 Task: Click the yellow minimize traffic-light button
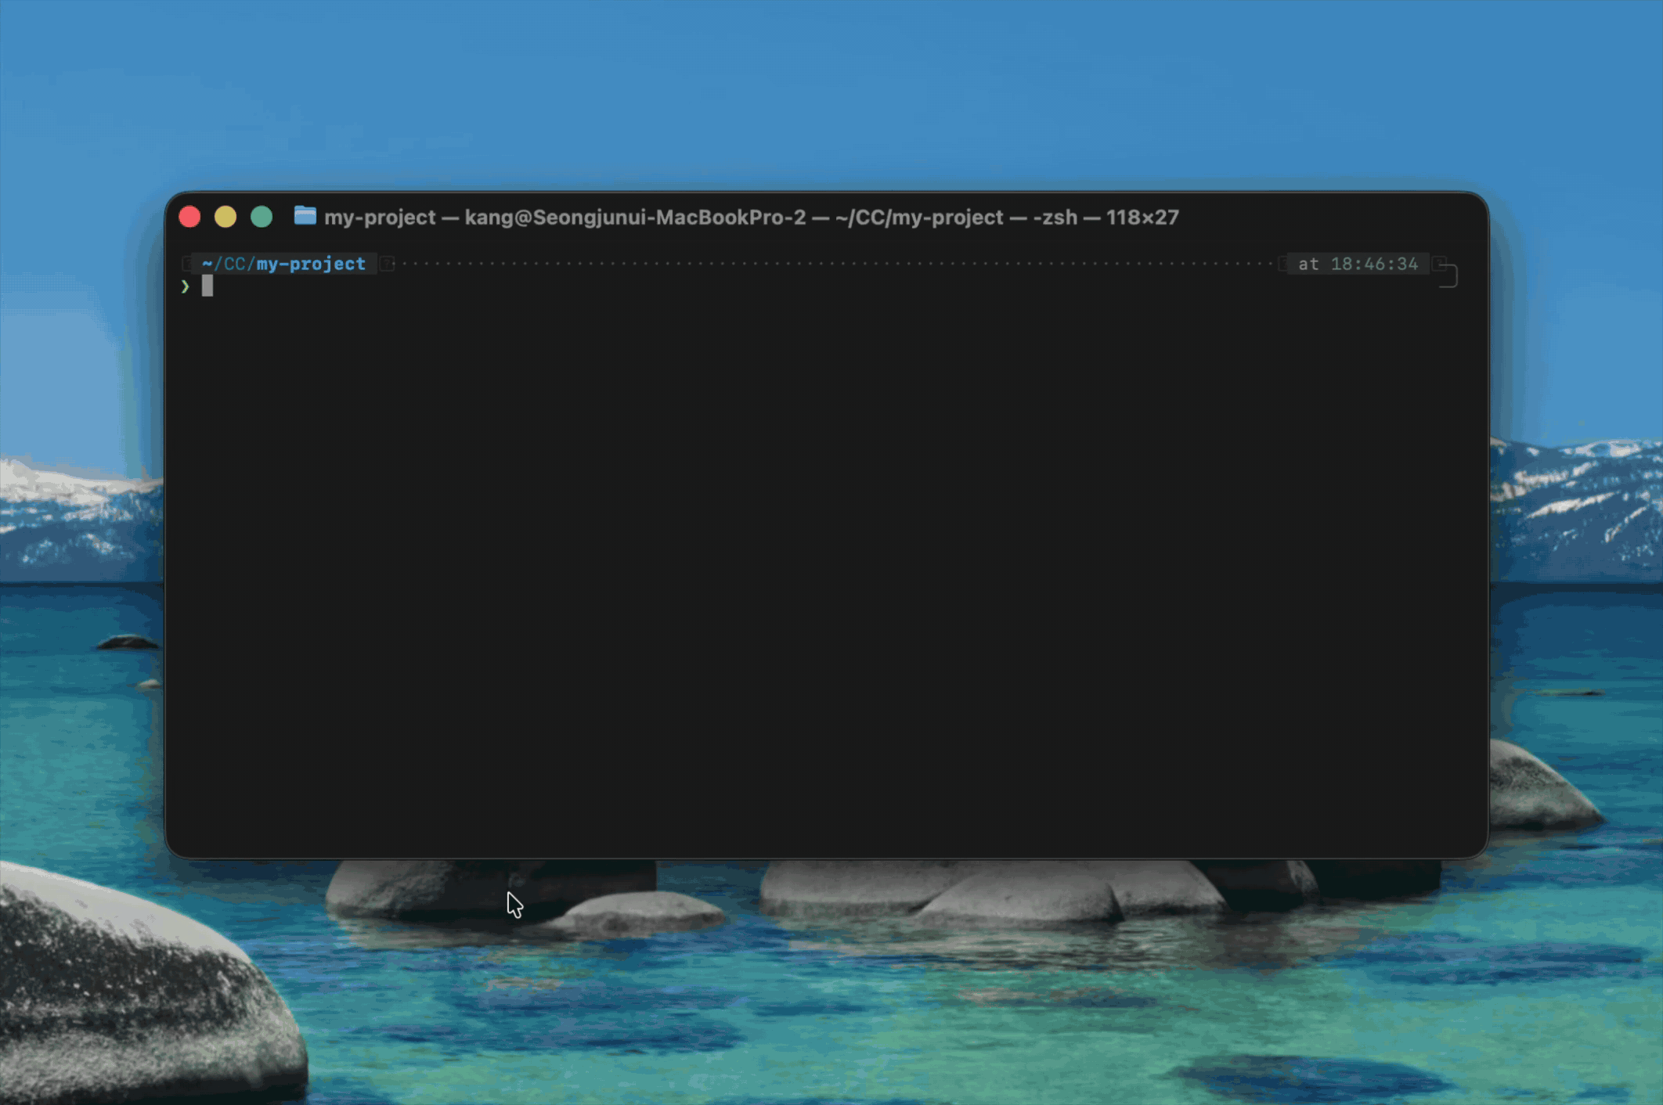pos(225,217)
